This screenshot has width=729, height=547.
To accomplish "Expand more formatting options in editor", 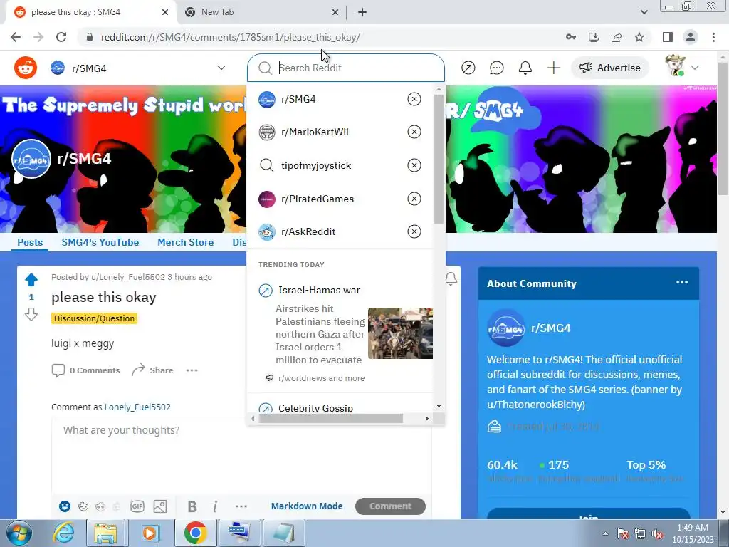I will pos(241,506).
